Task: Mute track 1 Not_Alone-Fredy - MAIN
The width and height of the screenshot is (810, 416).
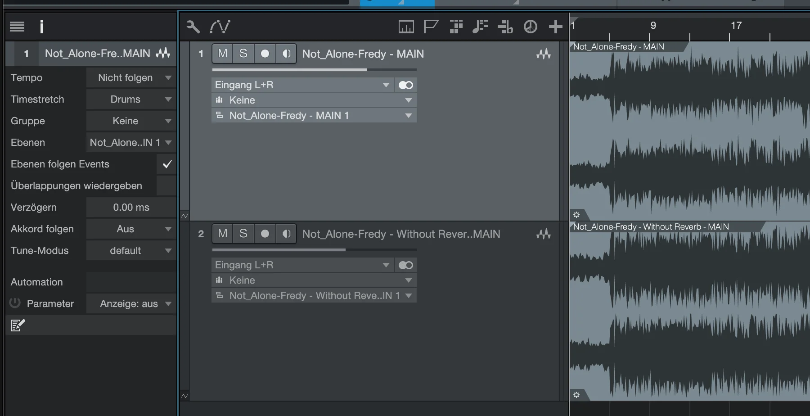Action: click(223, 54)
